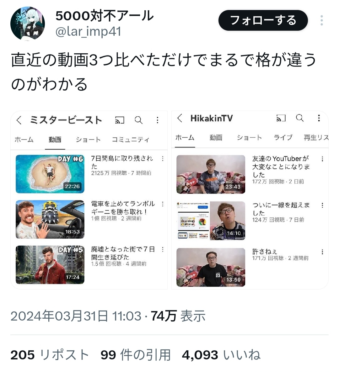Select the コミュニティ tab

[131, 140]
